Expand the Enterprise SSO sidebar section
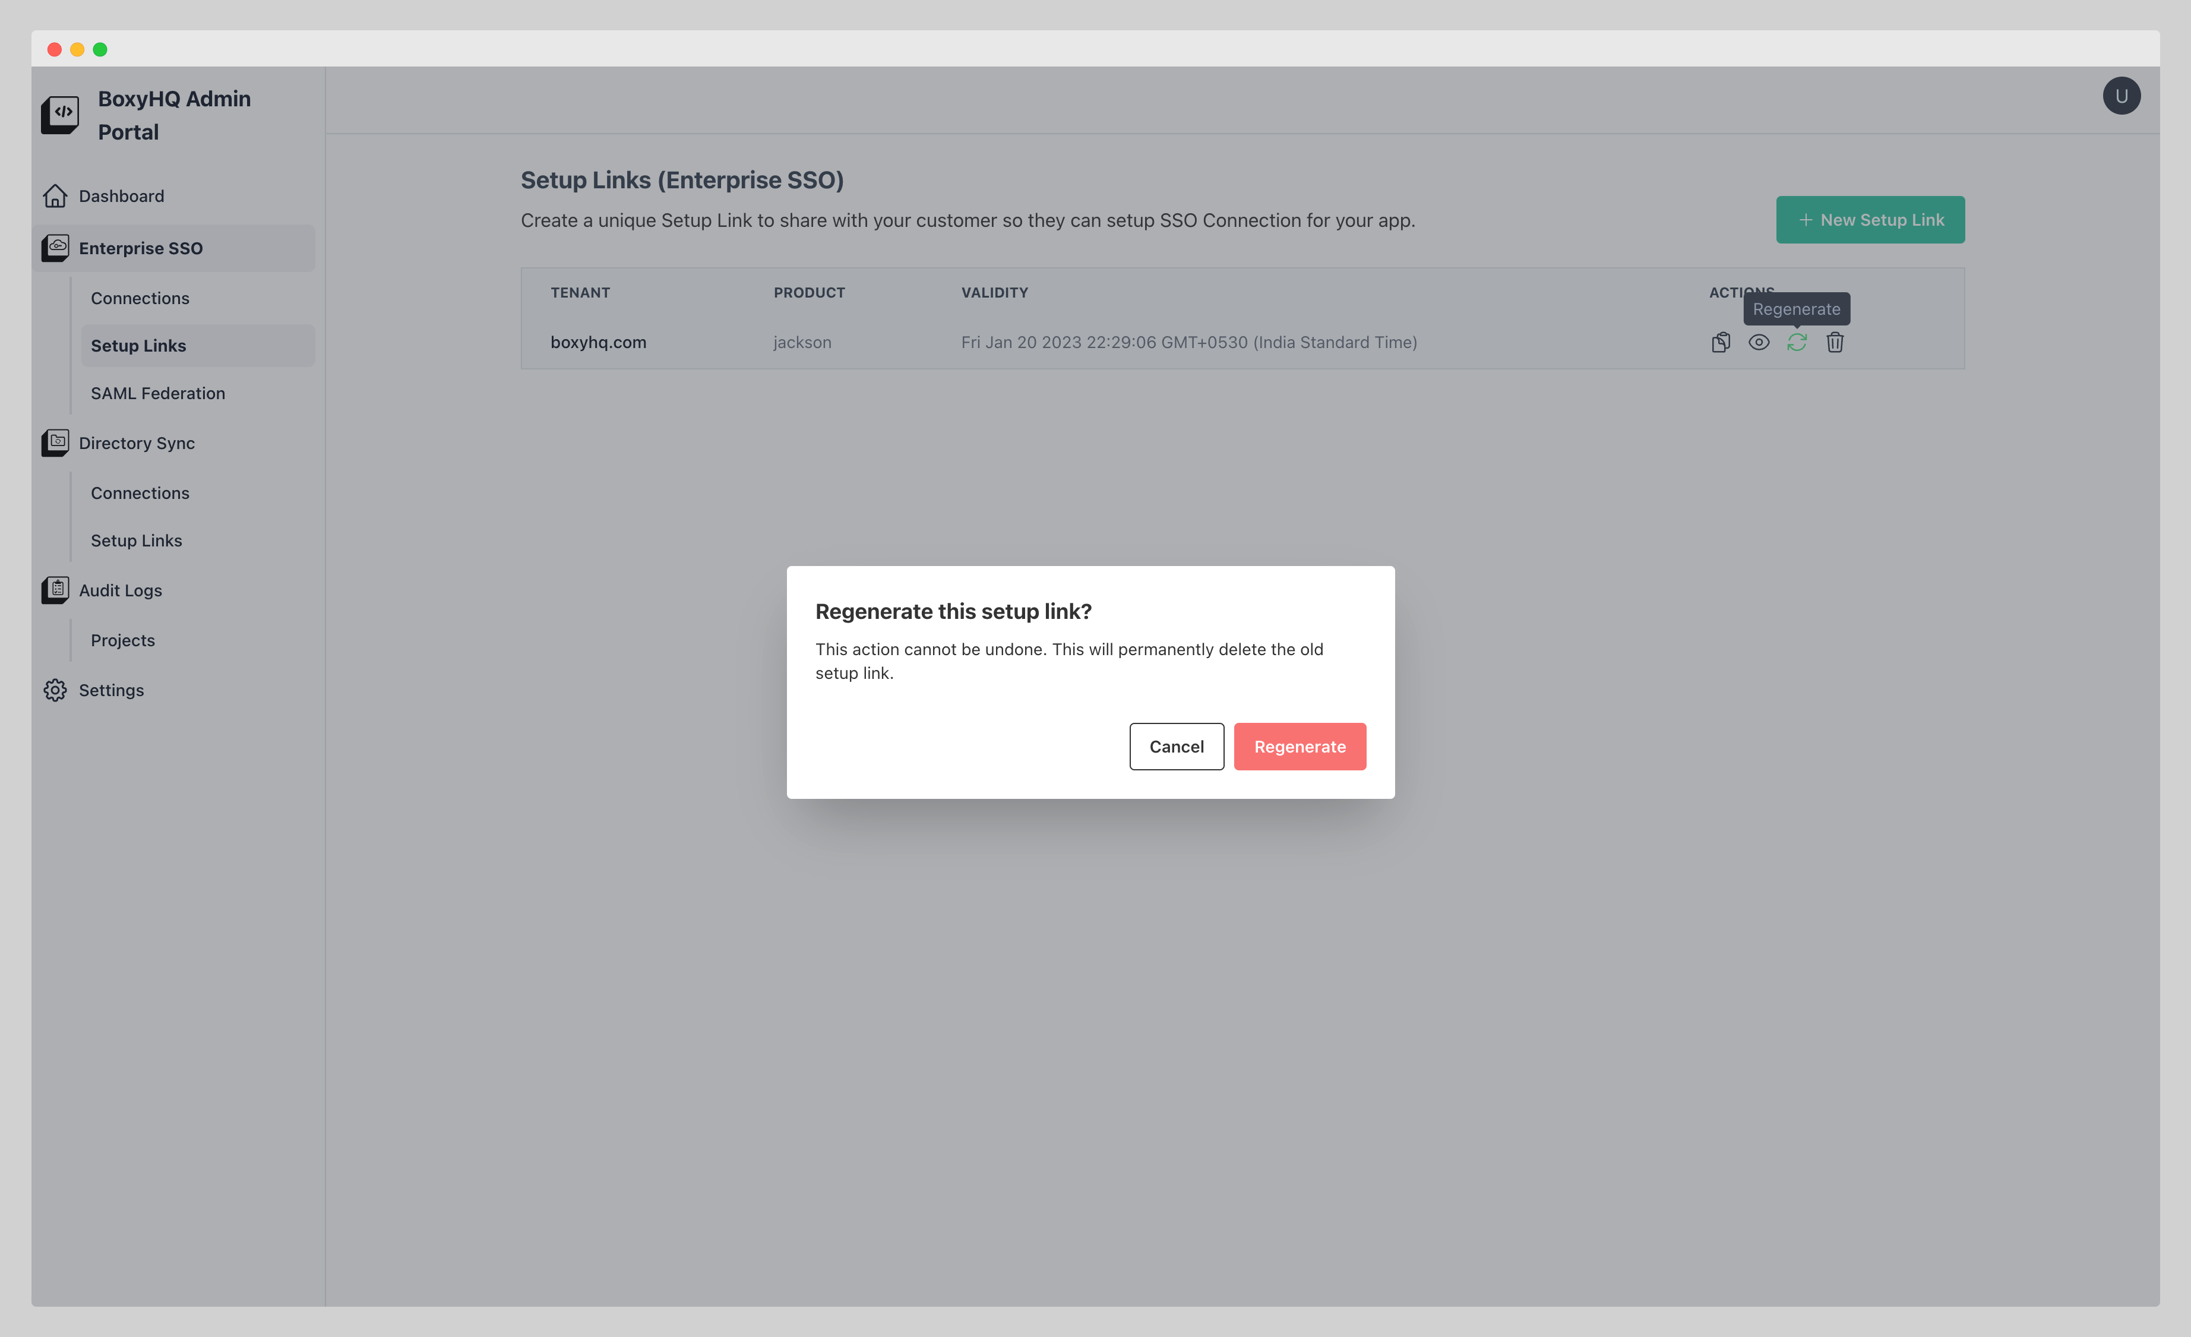 pyautogui.click(x=141, y=248)
